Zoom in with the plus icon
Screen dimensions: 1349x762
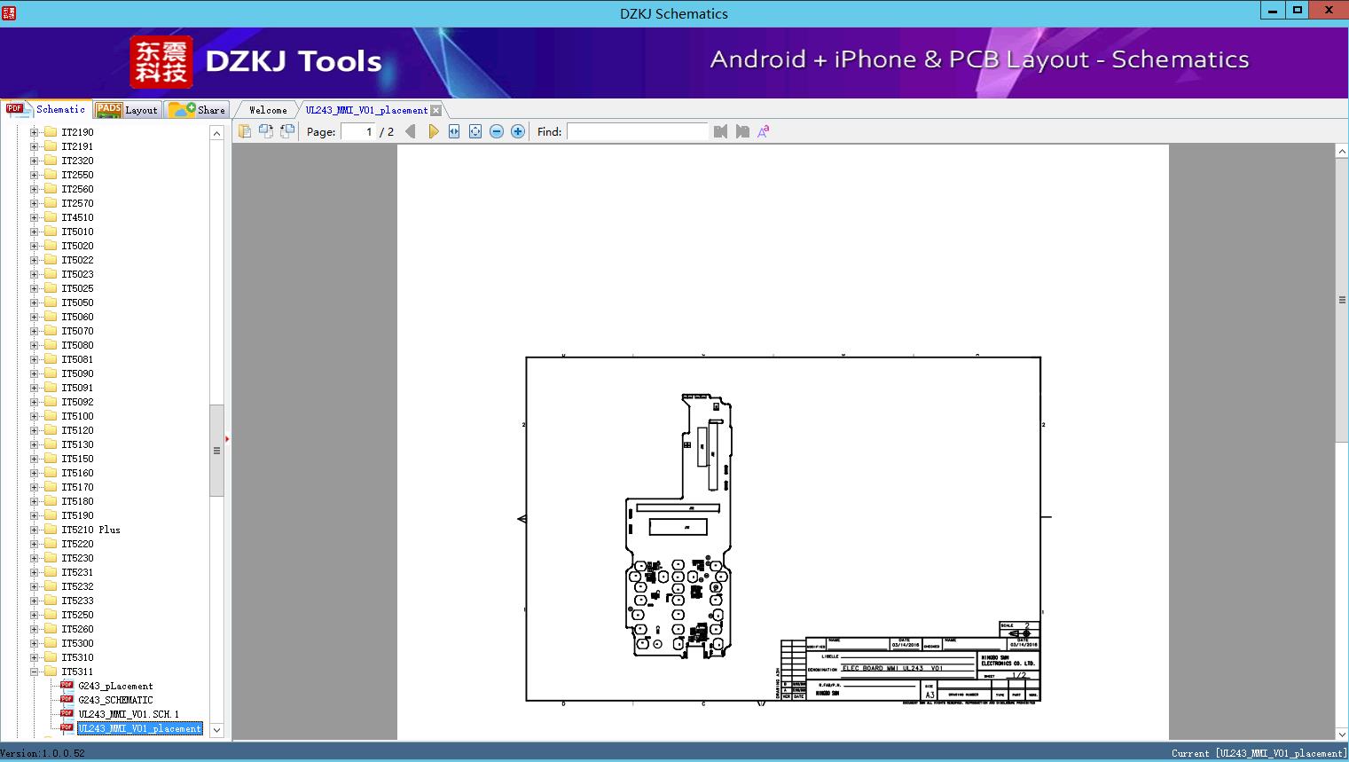click(x=518, y=131)
